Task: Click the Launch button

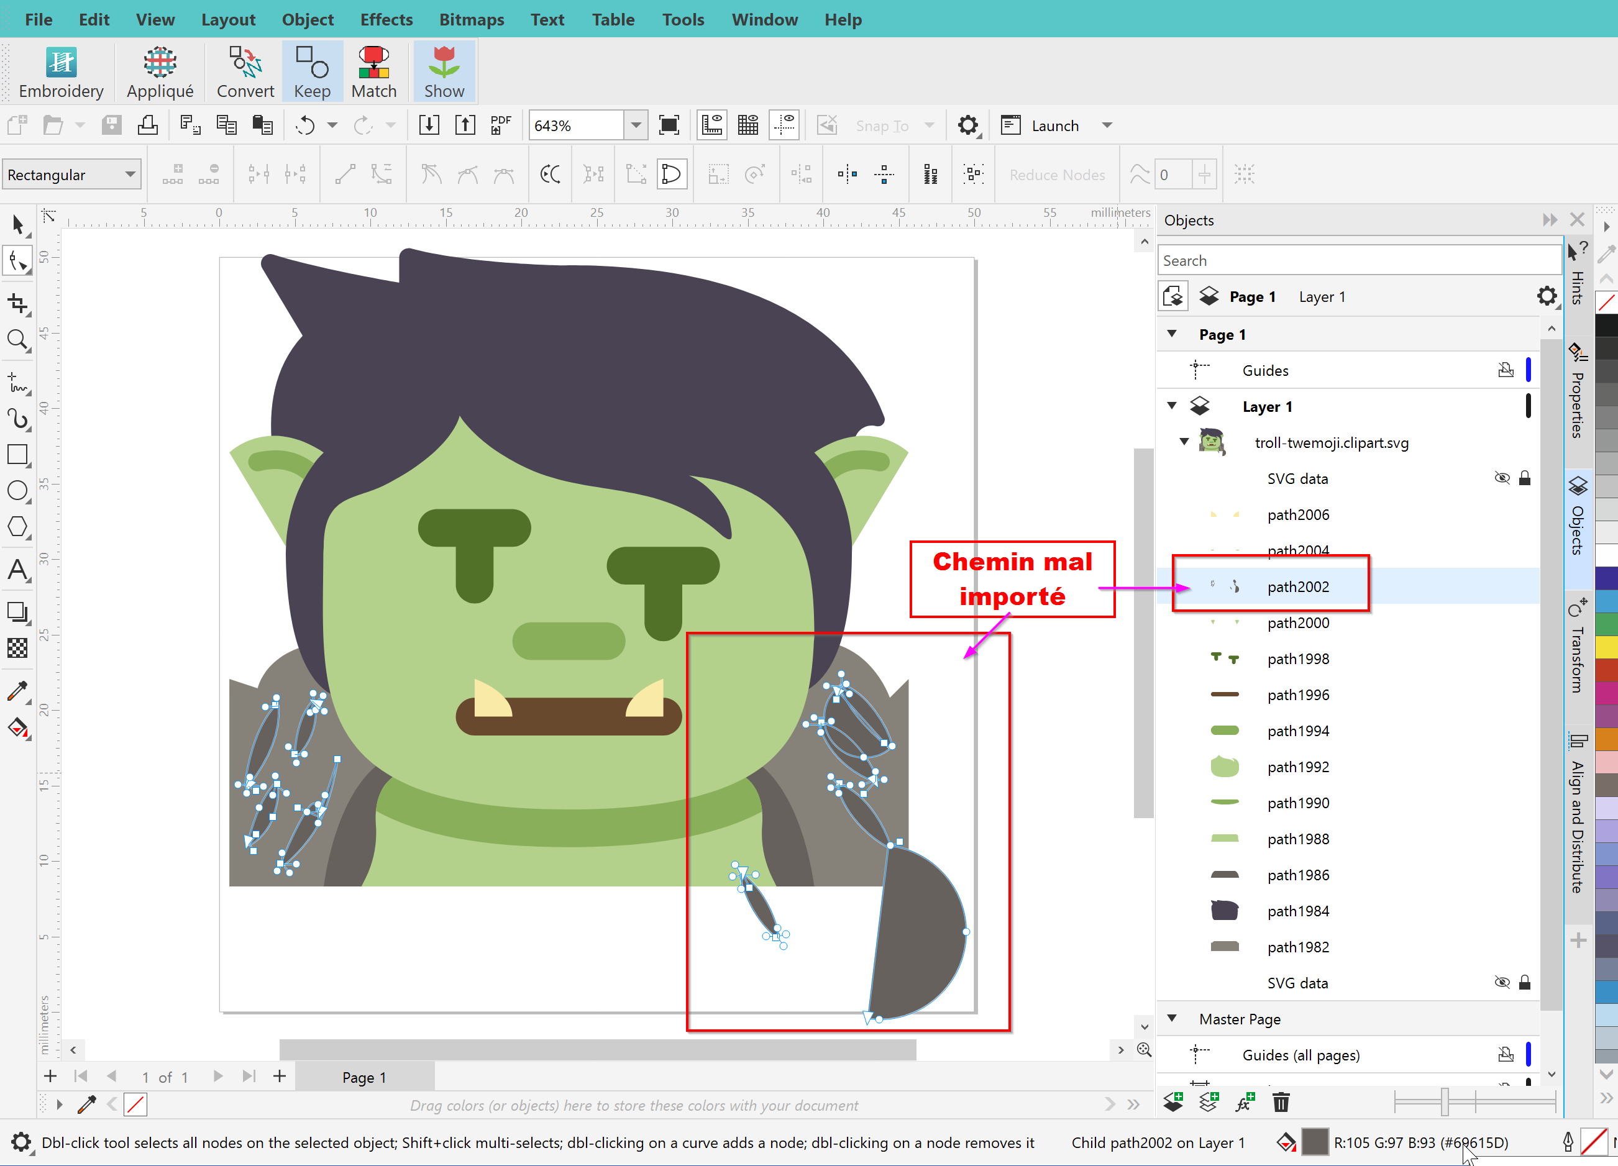Action: pos(1040,125)
